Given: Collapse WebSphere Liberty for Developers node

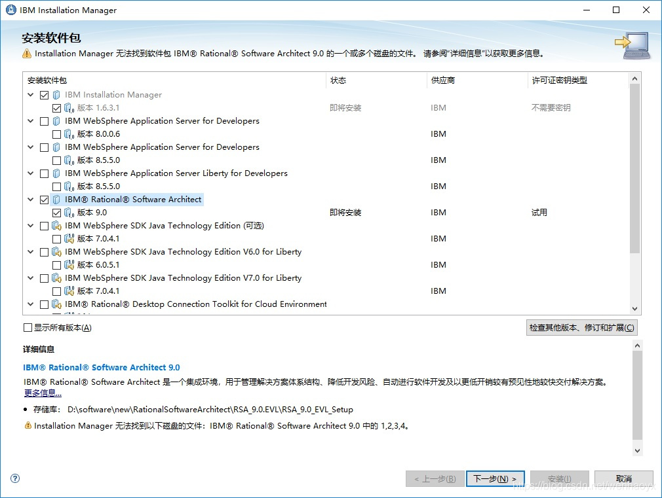Looking at the screenshot, I should 30,173.
